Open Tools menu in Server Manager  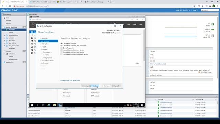pyautogui.click(x=129, y=24)
